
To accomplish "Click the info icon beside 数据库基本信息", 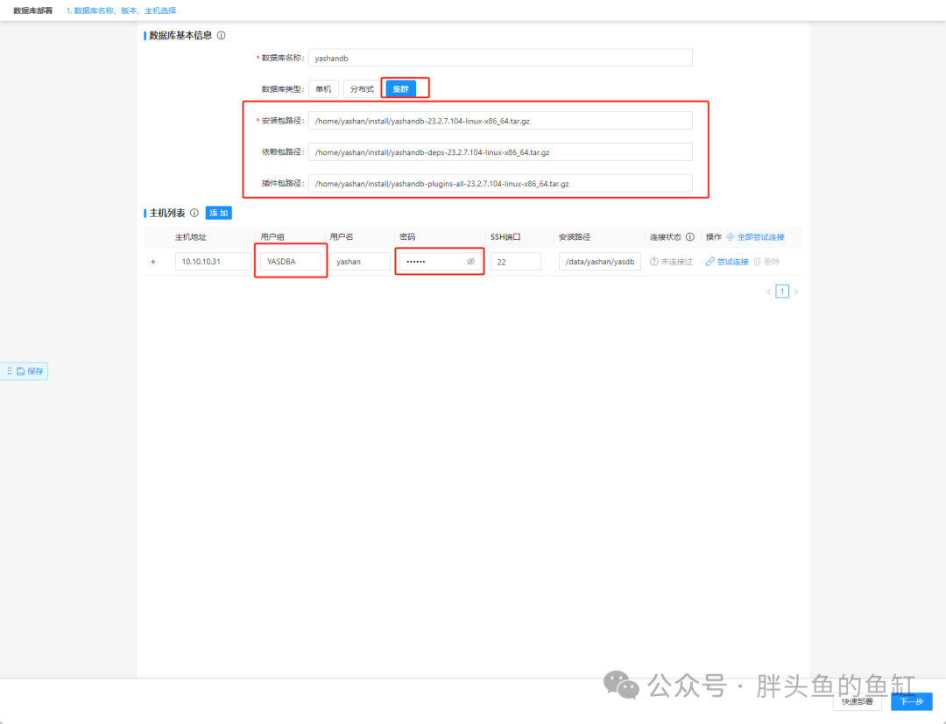I will 222,36.
